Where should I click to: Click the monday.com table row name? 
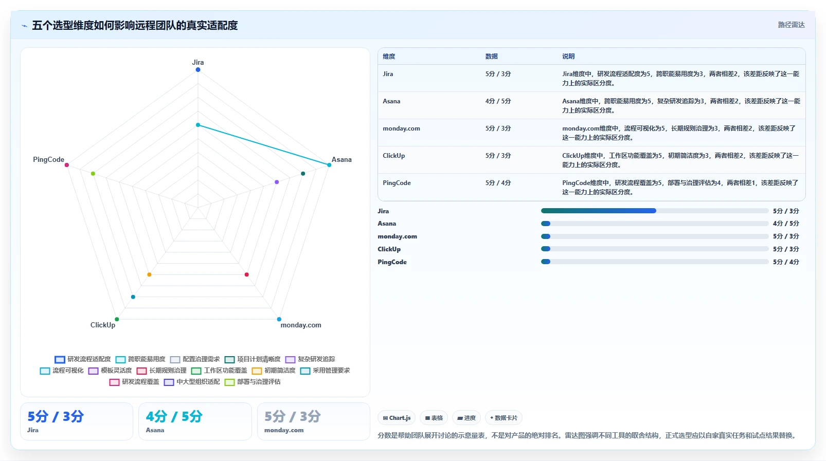[x=401, y=128]
